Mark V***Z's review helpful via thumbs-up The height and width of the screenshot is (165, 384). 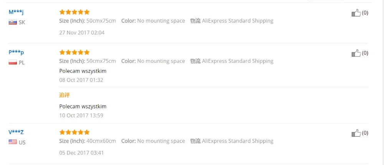coord(356,133)
